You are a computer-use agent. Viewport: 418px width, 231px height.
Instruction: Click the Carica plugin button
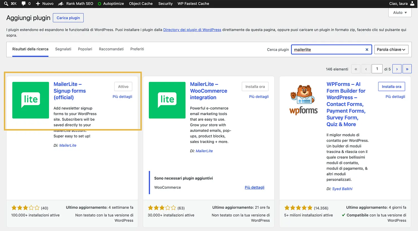coord(68,18)
